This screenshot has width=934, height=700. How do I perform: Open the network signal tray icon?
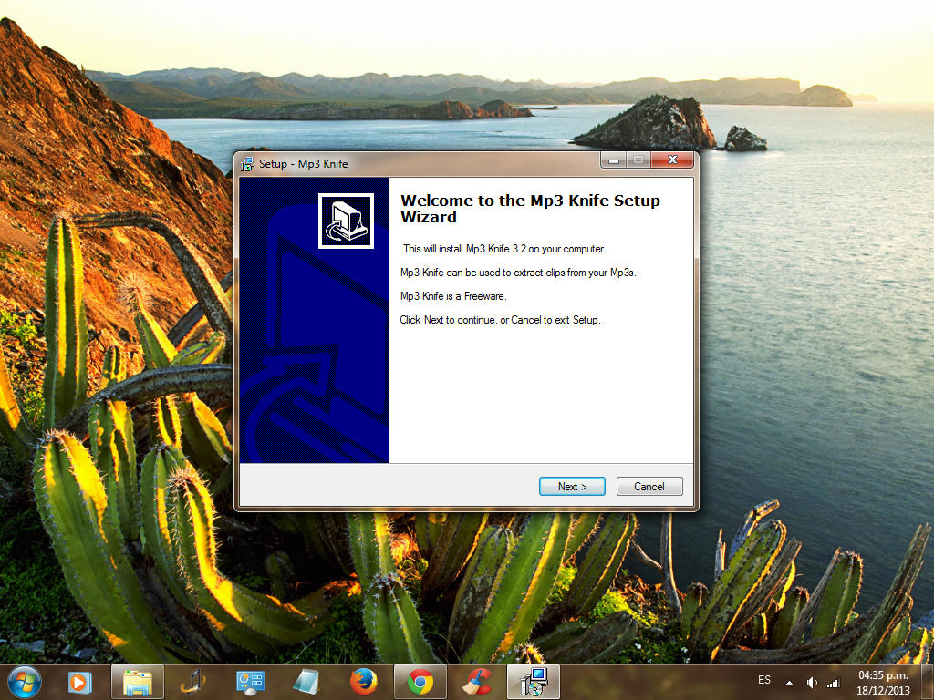click(x=833, y=682)
